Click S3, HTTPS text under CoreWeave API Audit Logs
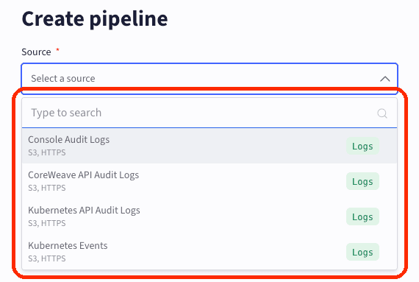 tap(47, 188)
